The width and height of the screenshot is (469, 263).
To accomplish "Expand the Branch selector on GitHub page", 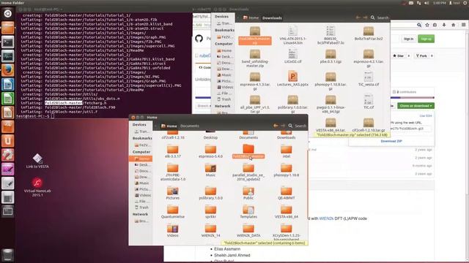I will pyautogui.click(x=203, y=106).
